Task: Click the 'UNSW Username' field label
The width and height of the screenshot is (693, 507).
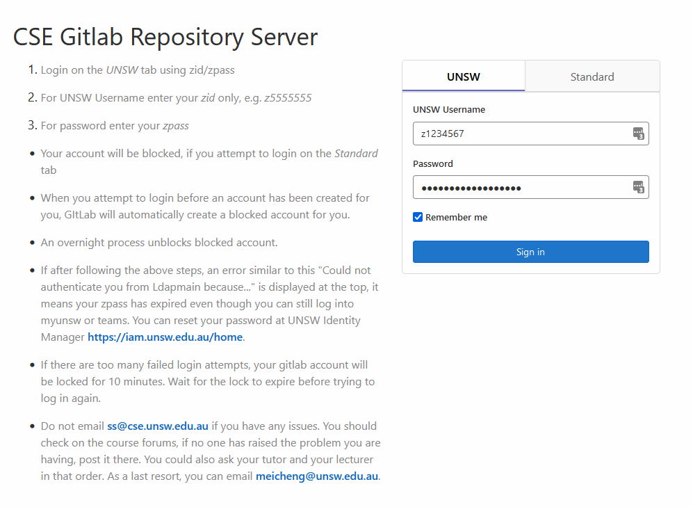Action: click(x=449, y=110)
